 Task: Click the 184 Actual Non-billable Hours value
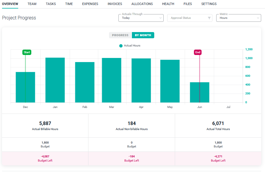point(132,123)
